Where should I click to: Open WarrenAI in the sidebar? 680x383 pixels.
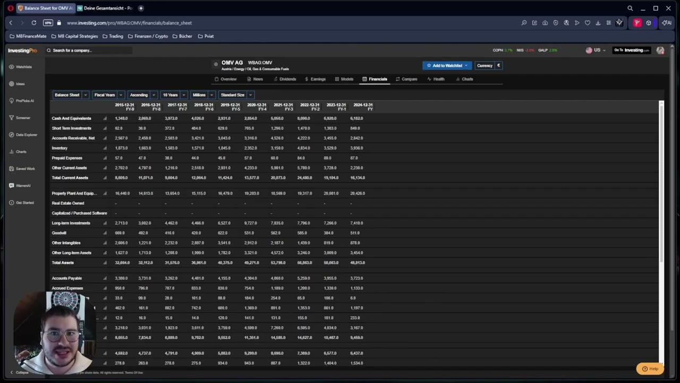coord(20,186)
